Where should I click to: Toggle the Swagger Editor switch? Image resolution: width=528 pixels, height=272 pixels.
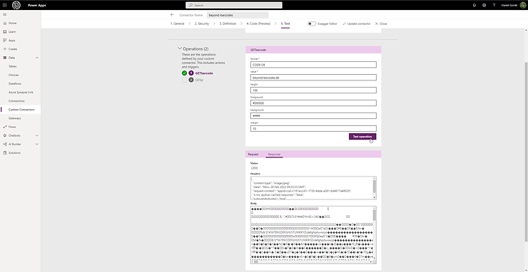pyautogui.click(x=312, y=23)
